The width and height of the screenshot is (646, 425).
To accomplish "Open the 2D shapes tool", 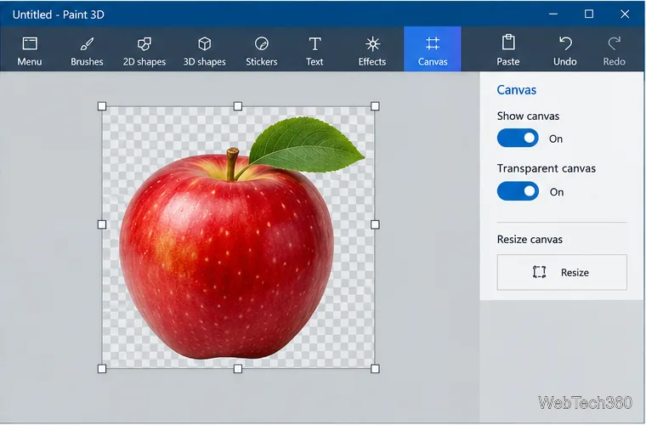I will [x=144, y=51].
